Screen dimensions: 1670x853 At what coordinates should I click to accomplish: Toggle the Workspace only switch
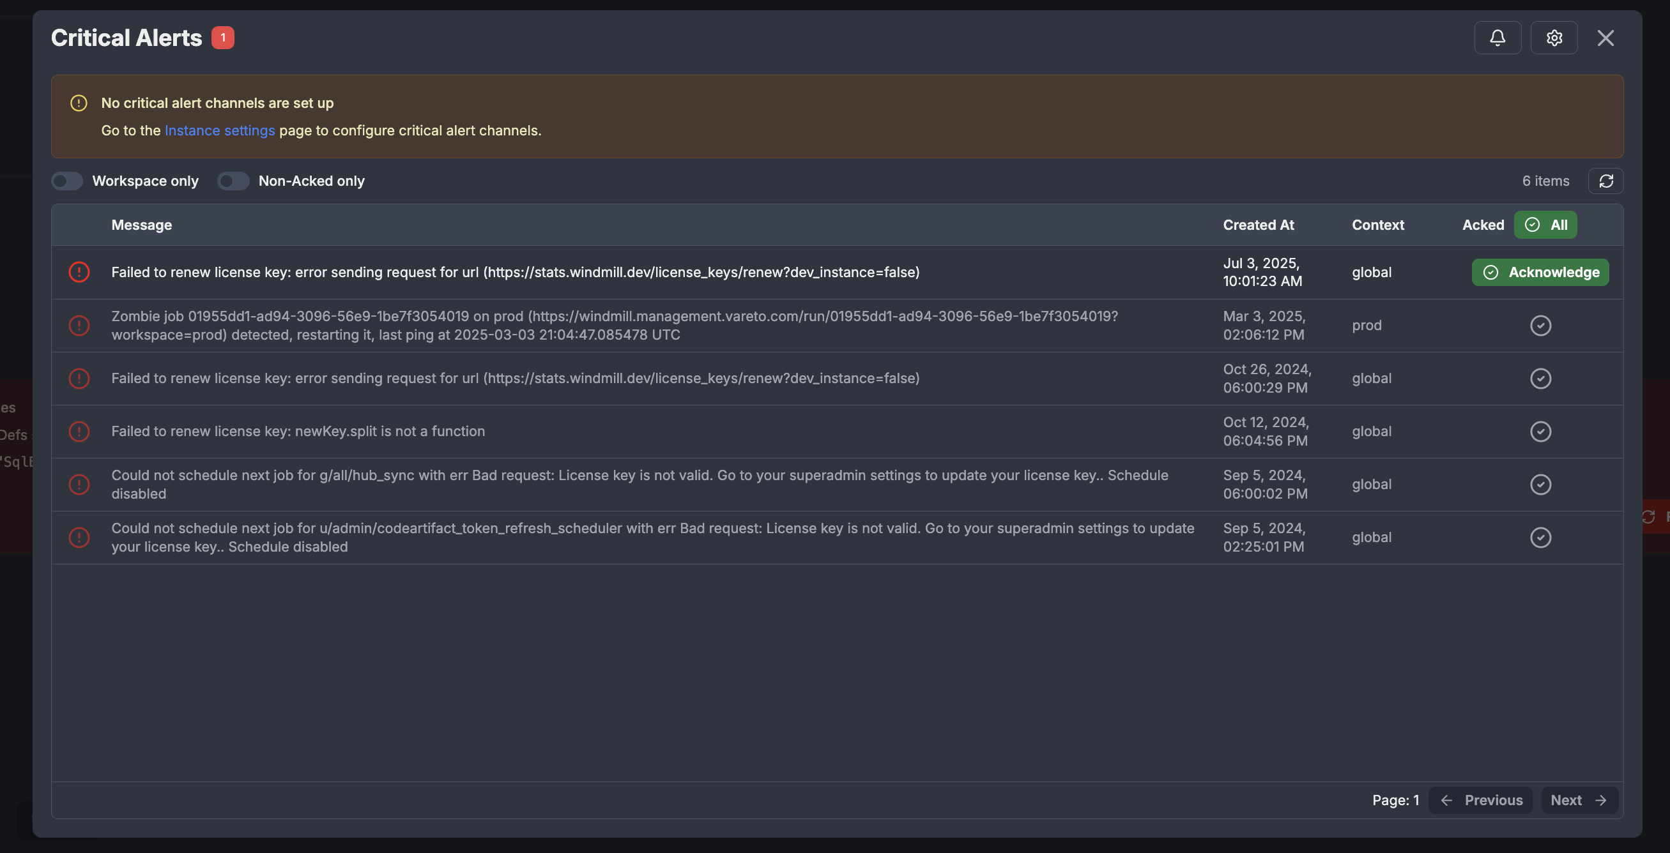tap(68, 181)
